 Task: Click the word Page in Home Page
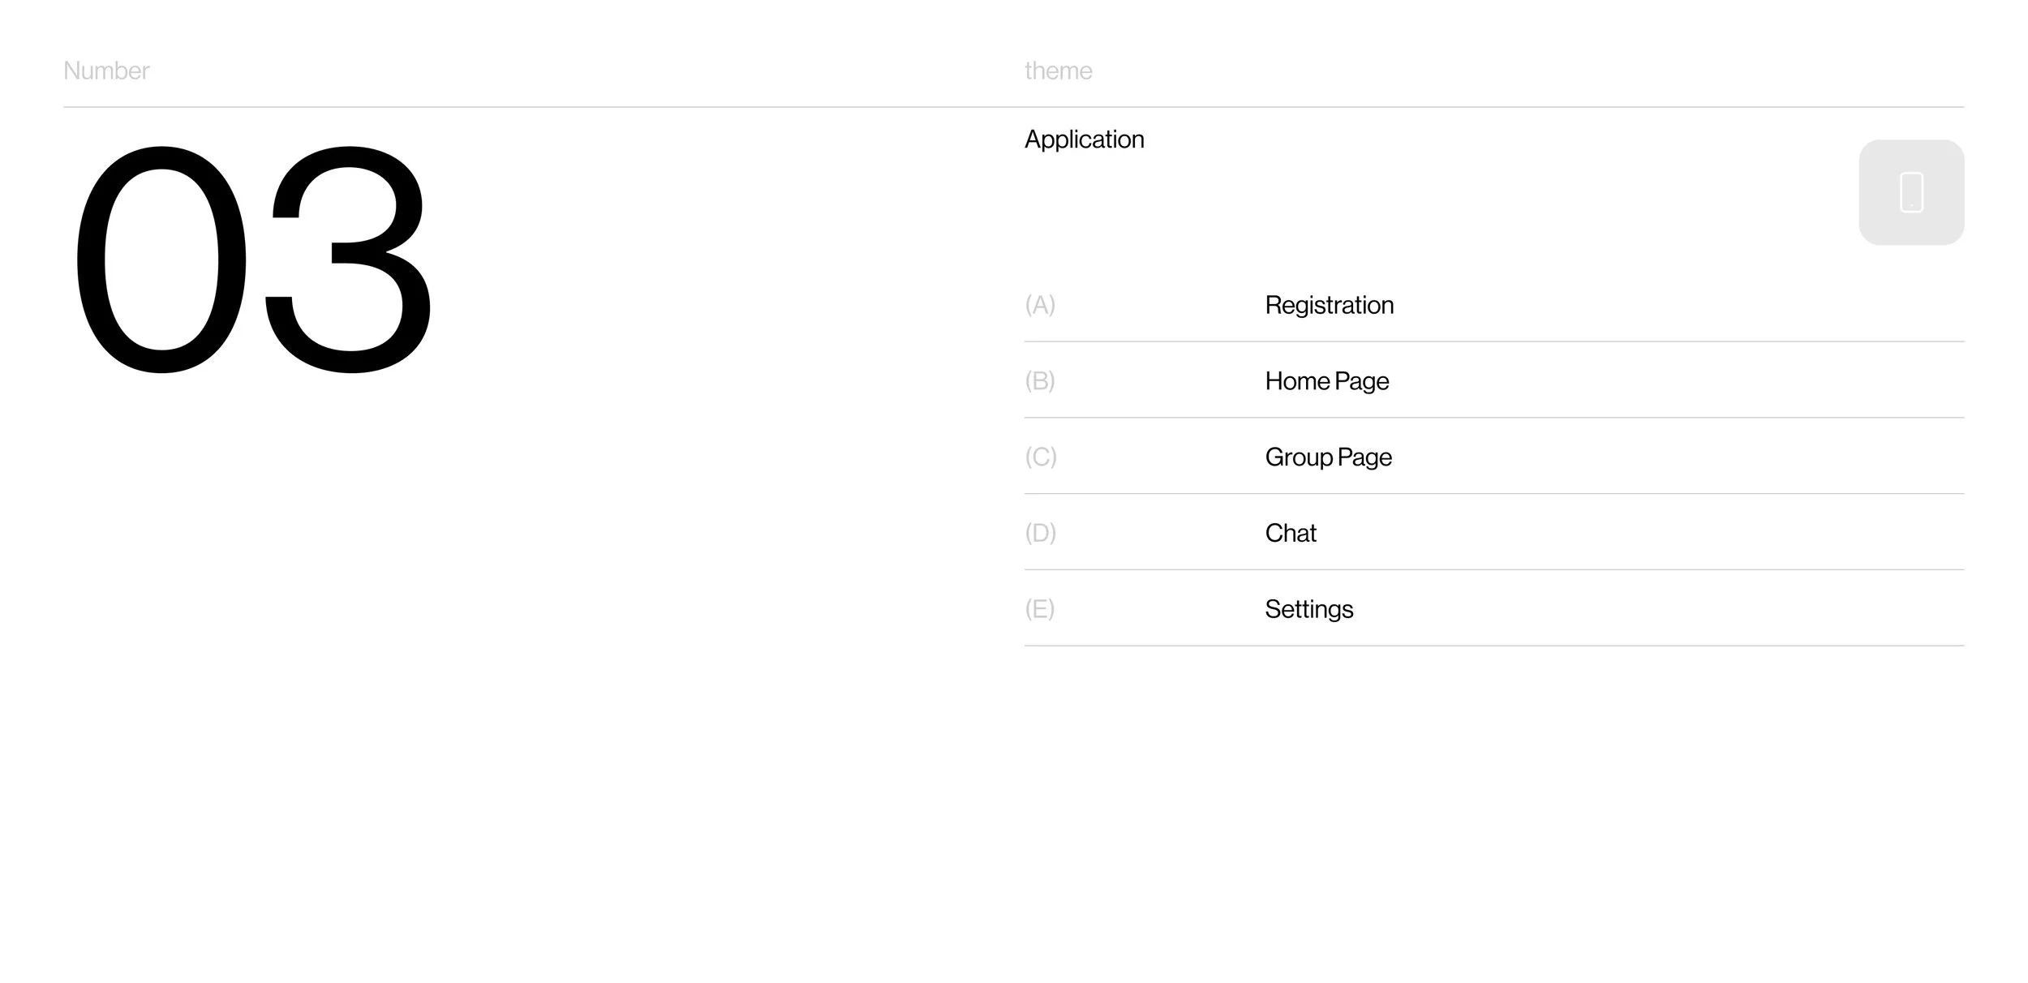[x=1362, y=381]
